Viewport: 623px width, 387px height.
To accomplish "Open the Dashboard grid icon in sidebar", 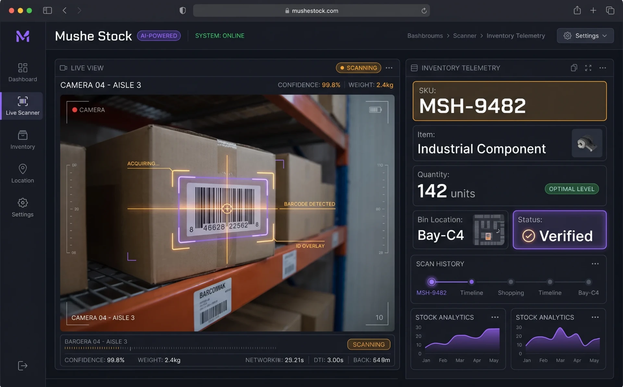I will (x=23, y=68).
